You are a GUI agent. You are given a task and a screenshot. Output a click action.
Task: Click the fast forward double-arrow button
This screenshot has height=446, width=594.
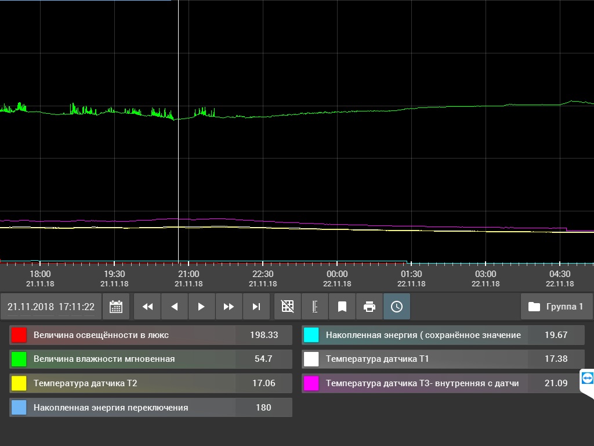229,307
